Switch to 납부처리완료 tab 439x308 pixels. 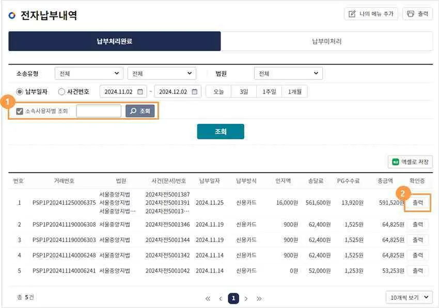click(115, 41)
